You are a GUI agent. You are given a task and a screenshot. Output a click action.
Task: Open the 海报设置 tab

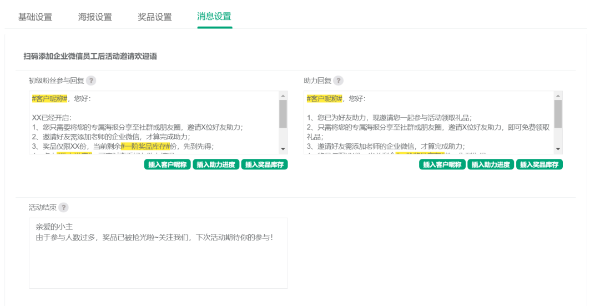pos(95,17)
